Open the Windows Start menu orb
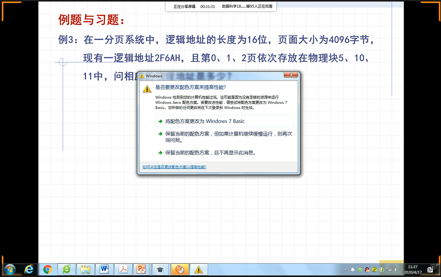 (x=10, y=269)
